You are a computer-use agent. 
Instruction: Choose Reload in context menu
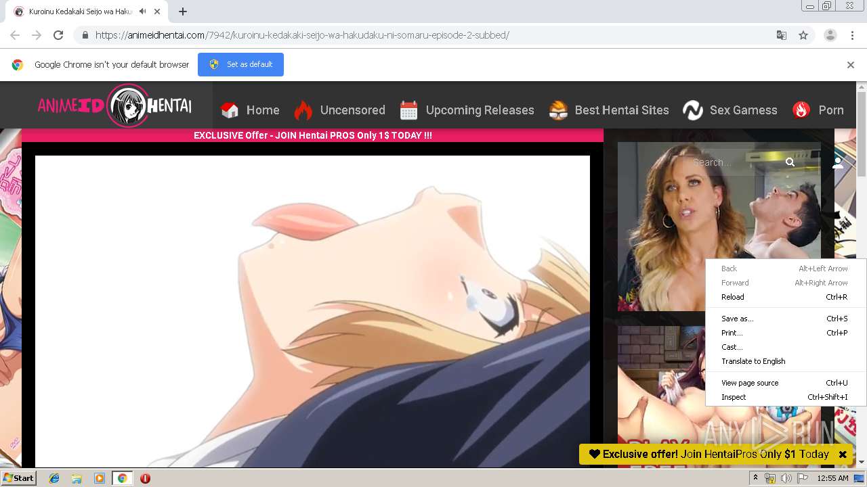coord(785,297)
